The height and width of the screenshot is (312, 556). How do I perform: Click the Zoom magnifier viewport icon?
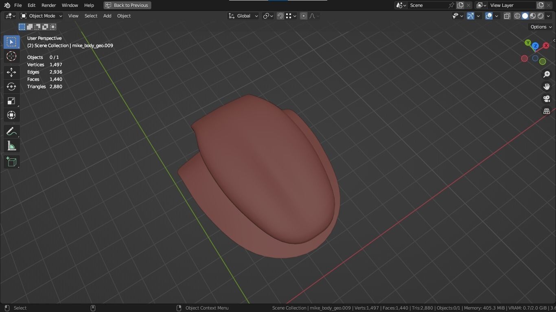tap(547, 74)
